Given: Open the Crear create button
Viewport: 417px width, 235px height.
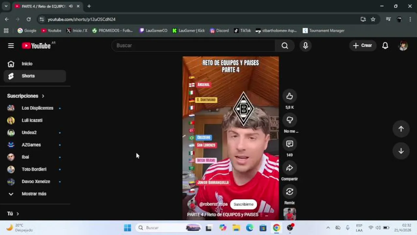Looking at the screenshot, I should tap(363, 45).
